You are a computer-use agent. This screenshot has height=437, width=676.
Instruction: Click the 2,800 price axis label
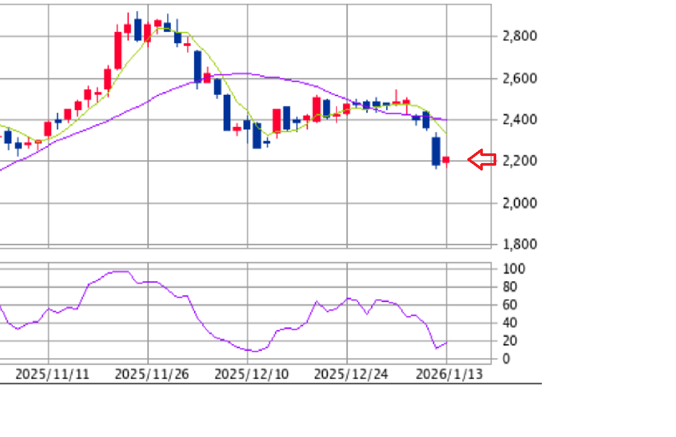[520, 36]
